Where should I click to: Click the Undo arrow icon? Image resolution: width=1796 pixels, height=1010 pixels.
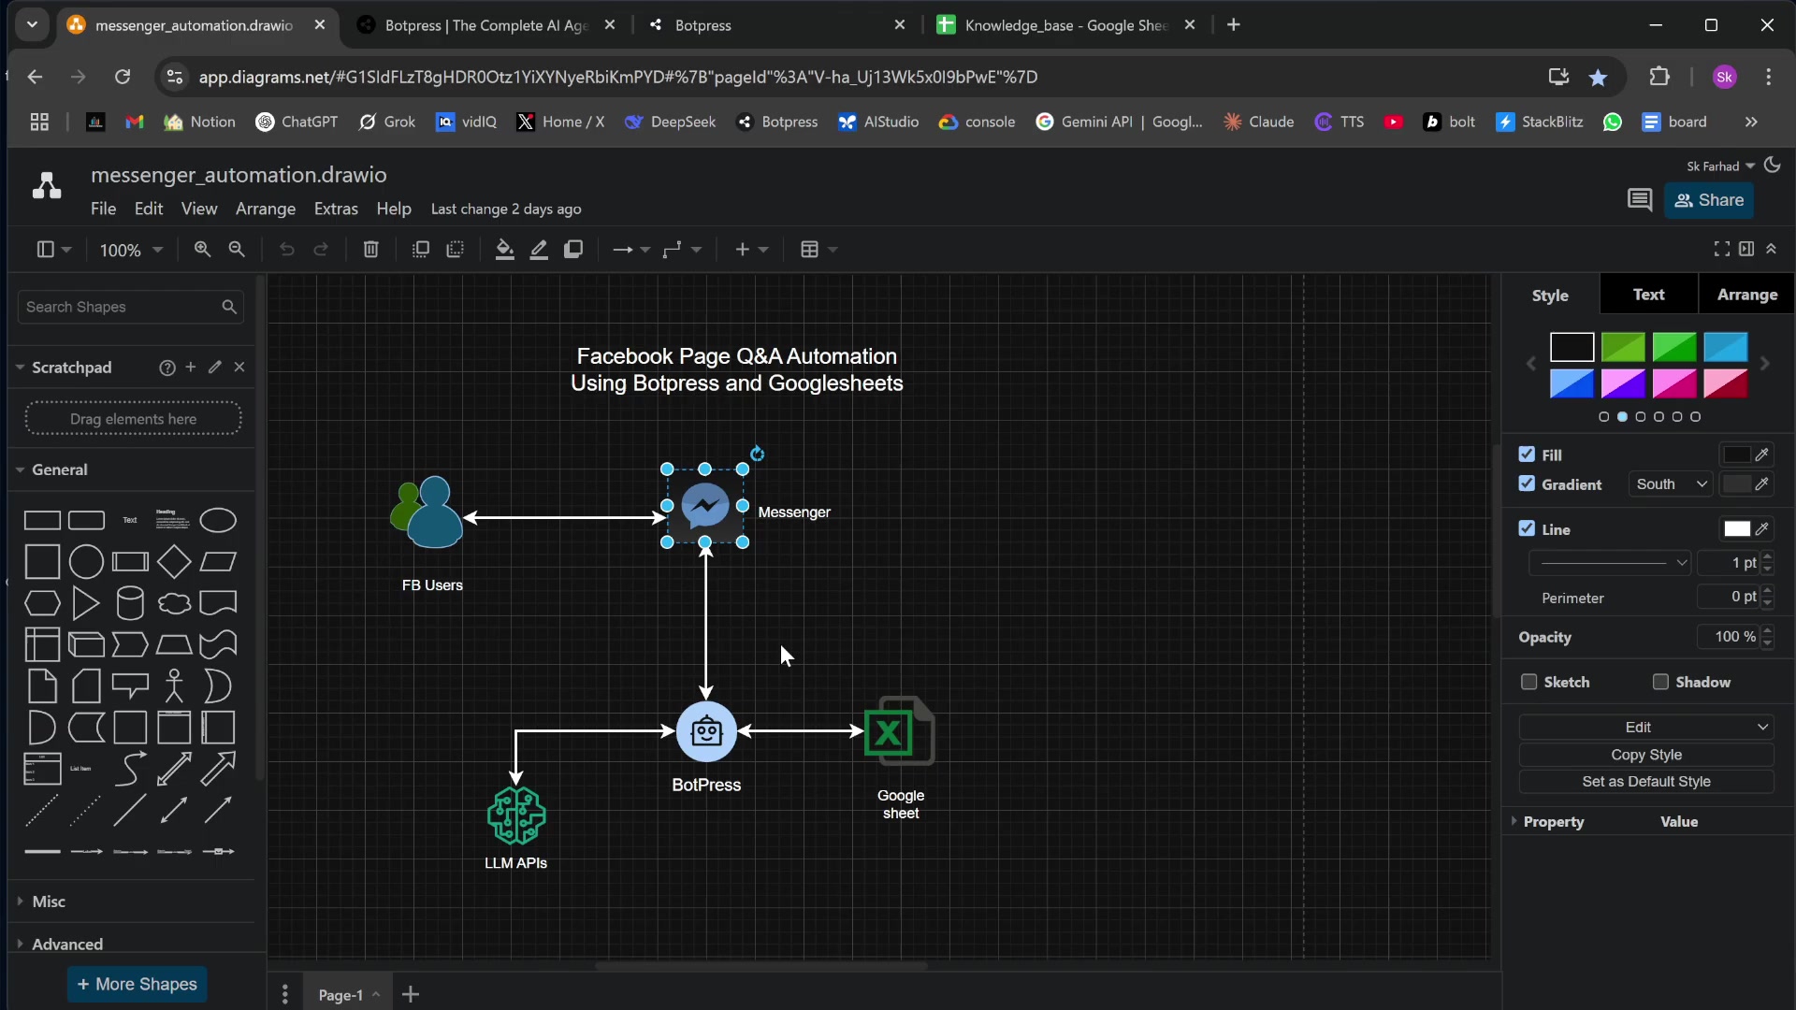click(x=286, y=249)
